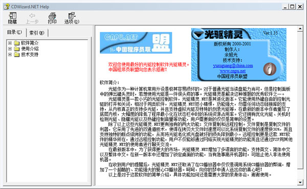Click the vertical scrollbar thumb

(x=300, y=100)
